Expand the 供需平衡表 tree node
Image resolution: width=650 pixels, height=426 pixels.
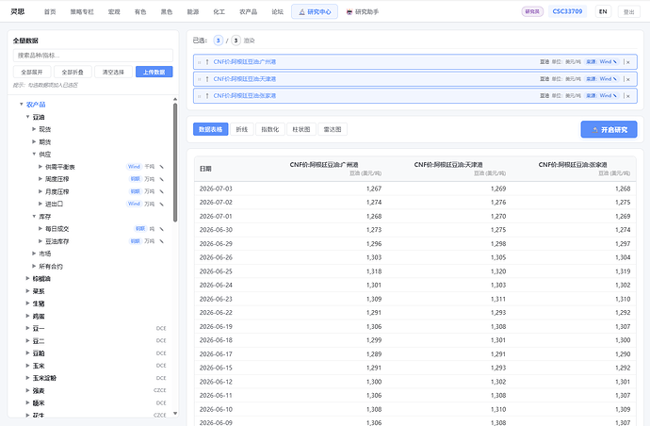tap(41, 166)
